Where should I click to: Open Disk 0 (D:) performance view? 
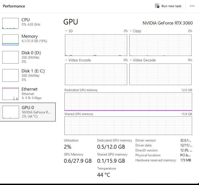point(28,57)
